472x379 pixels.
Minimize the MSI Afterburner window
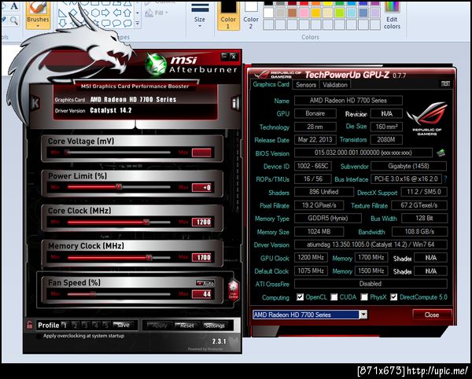coord(224,57)
